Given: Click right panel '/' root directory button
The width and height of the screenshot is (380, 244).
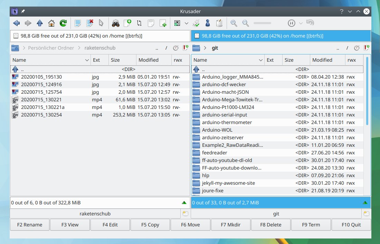Looking at the screenshot, I should click(x=347, y=48).
